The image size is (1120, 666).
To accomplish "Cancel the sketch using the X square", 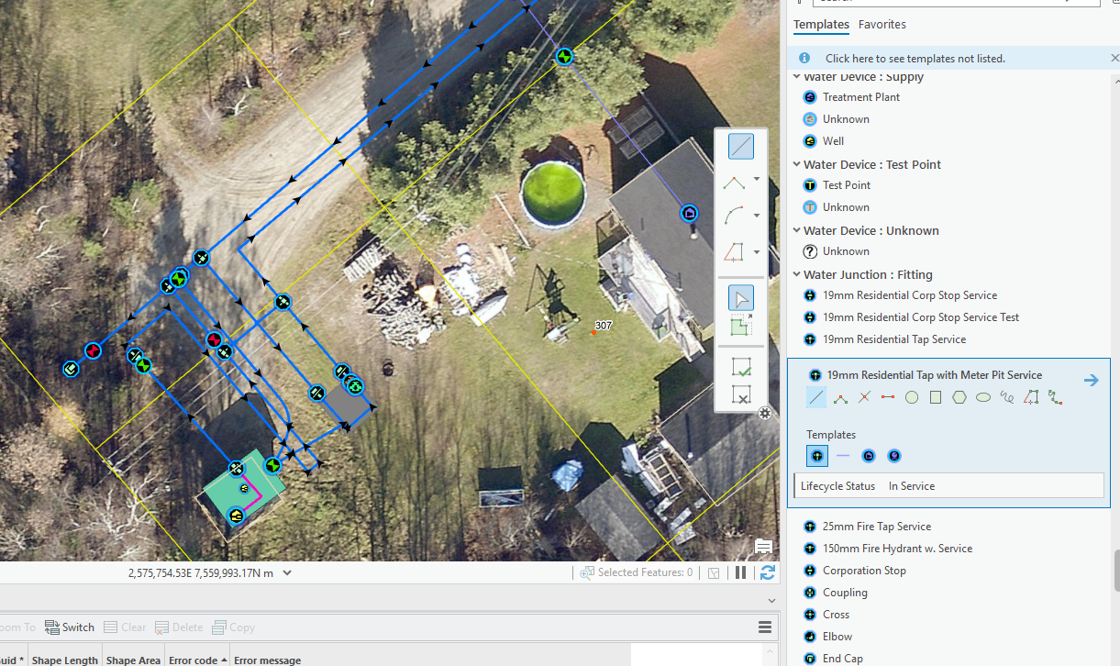I will (x=742, y=394).
